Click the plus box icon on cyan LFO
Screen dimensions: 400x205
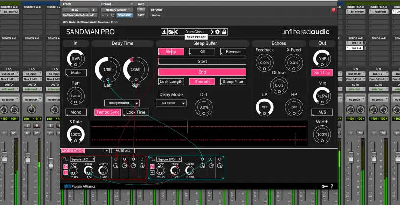[152, 172]
